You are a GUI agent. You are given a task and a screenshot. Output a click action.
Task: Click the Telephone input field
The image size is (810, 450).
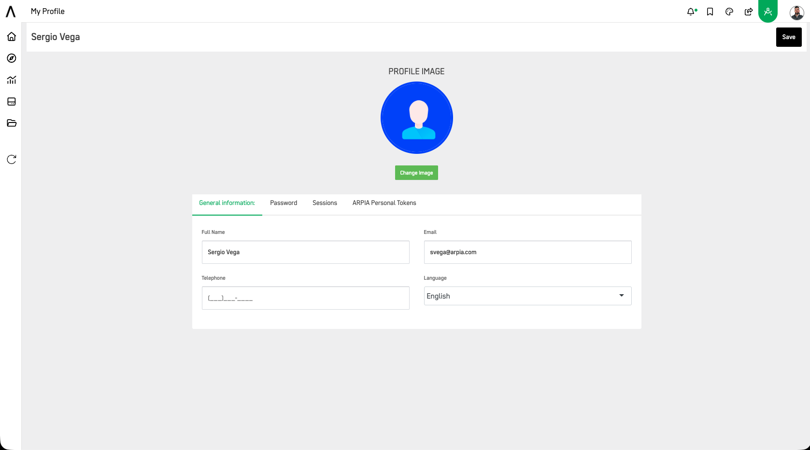click(306, 298)
